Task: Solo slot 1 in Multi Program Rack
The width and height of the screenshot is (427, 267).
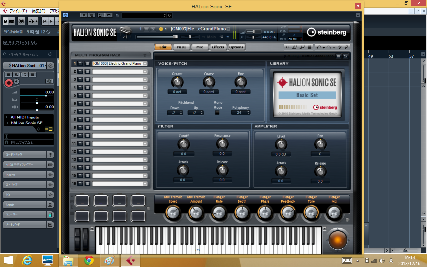Action: click(x=87, y=63)
